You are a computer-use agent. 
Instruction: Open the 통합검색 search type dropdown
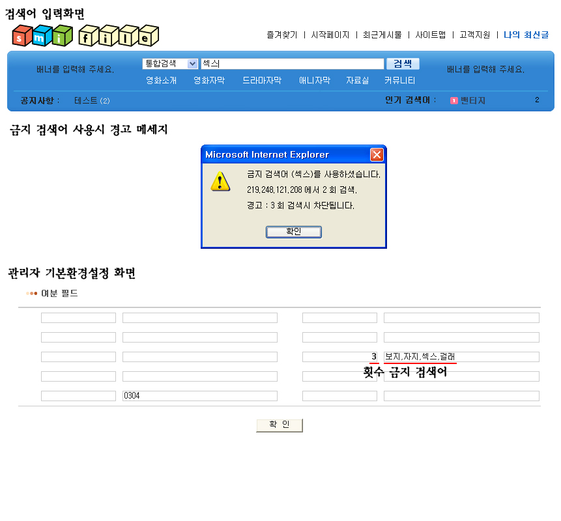click(x=192, y=64)
